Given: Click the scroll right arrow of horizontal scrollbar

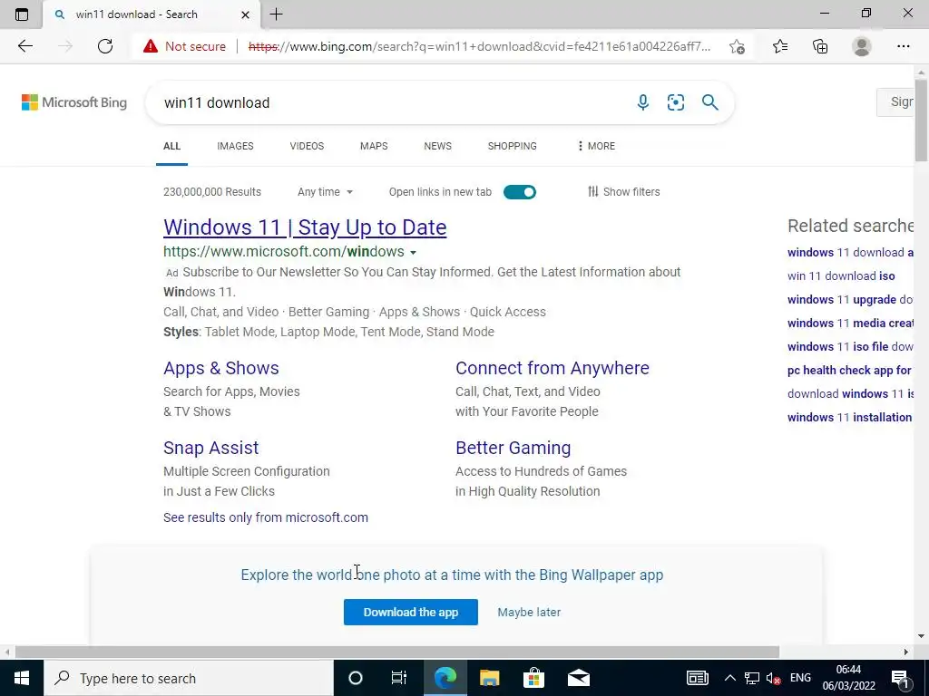Looking at the screenshot, I should [906, 652].
